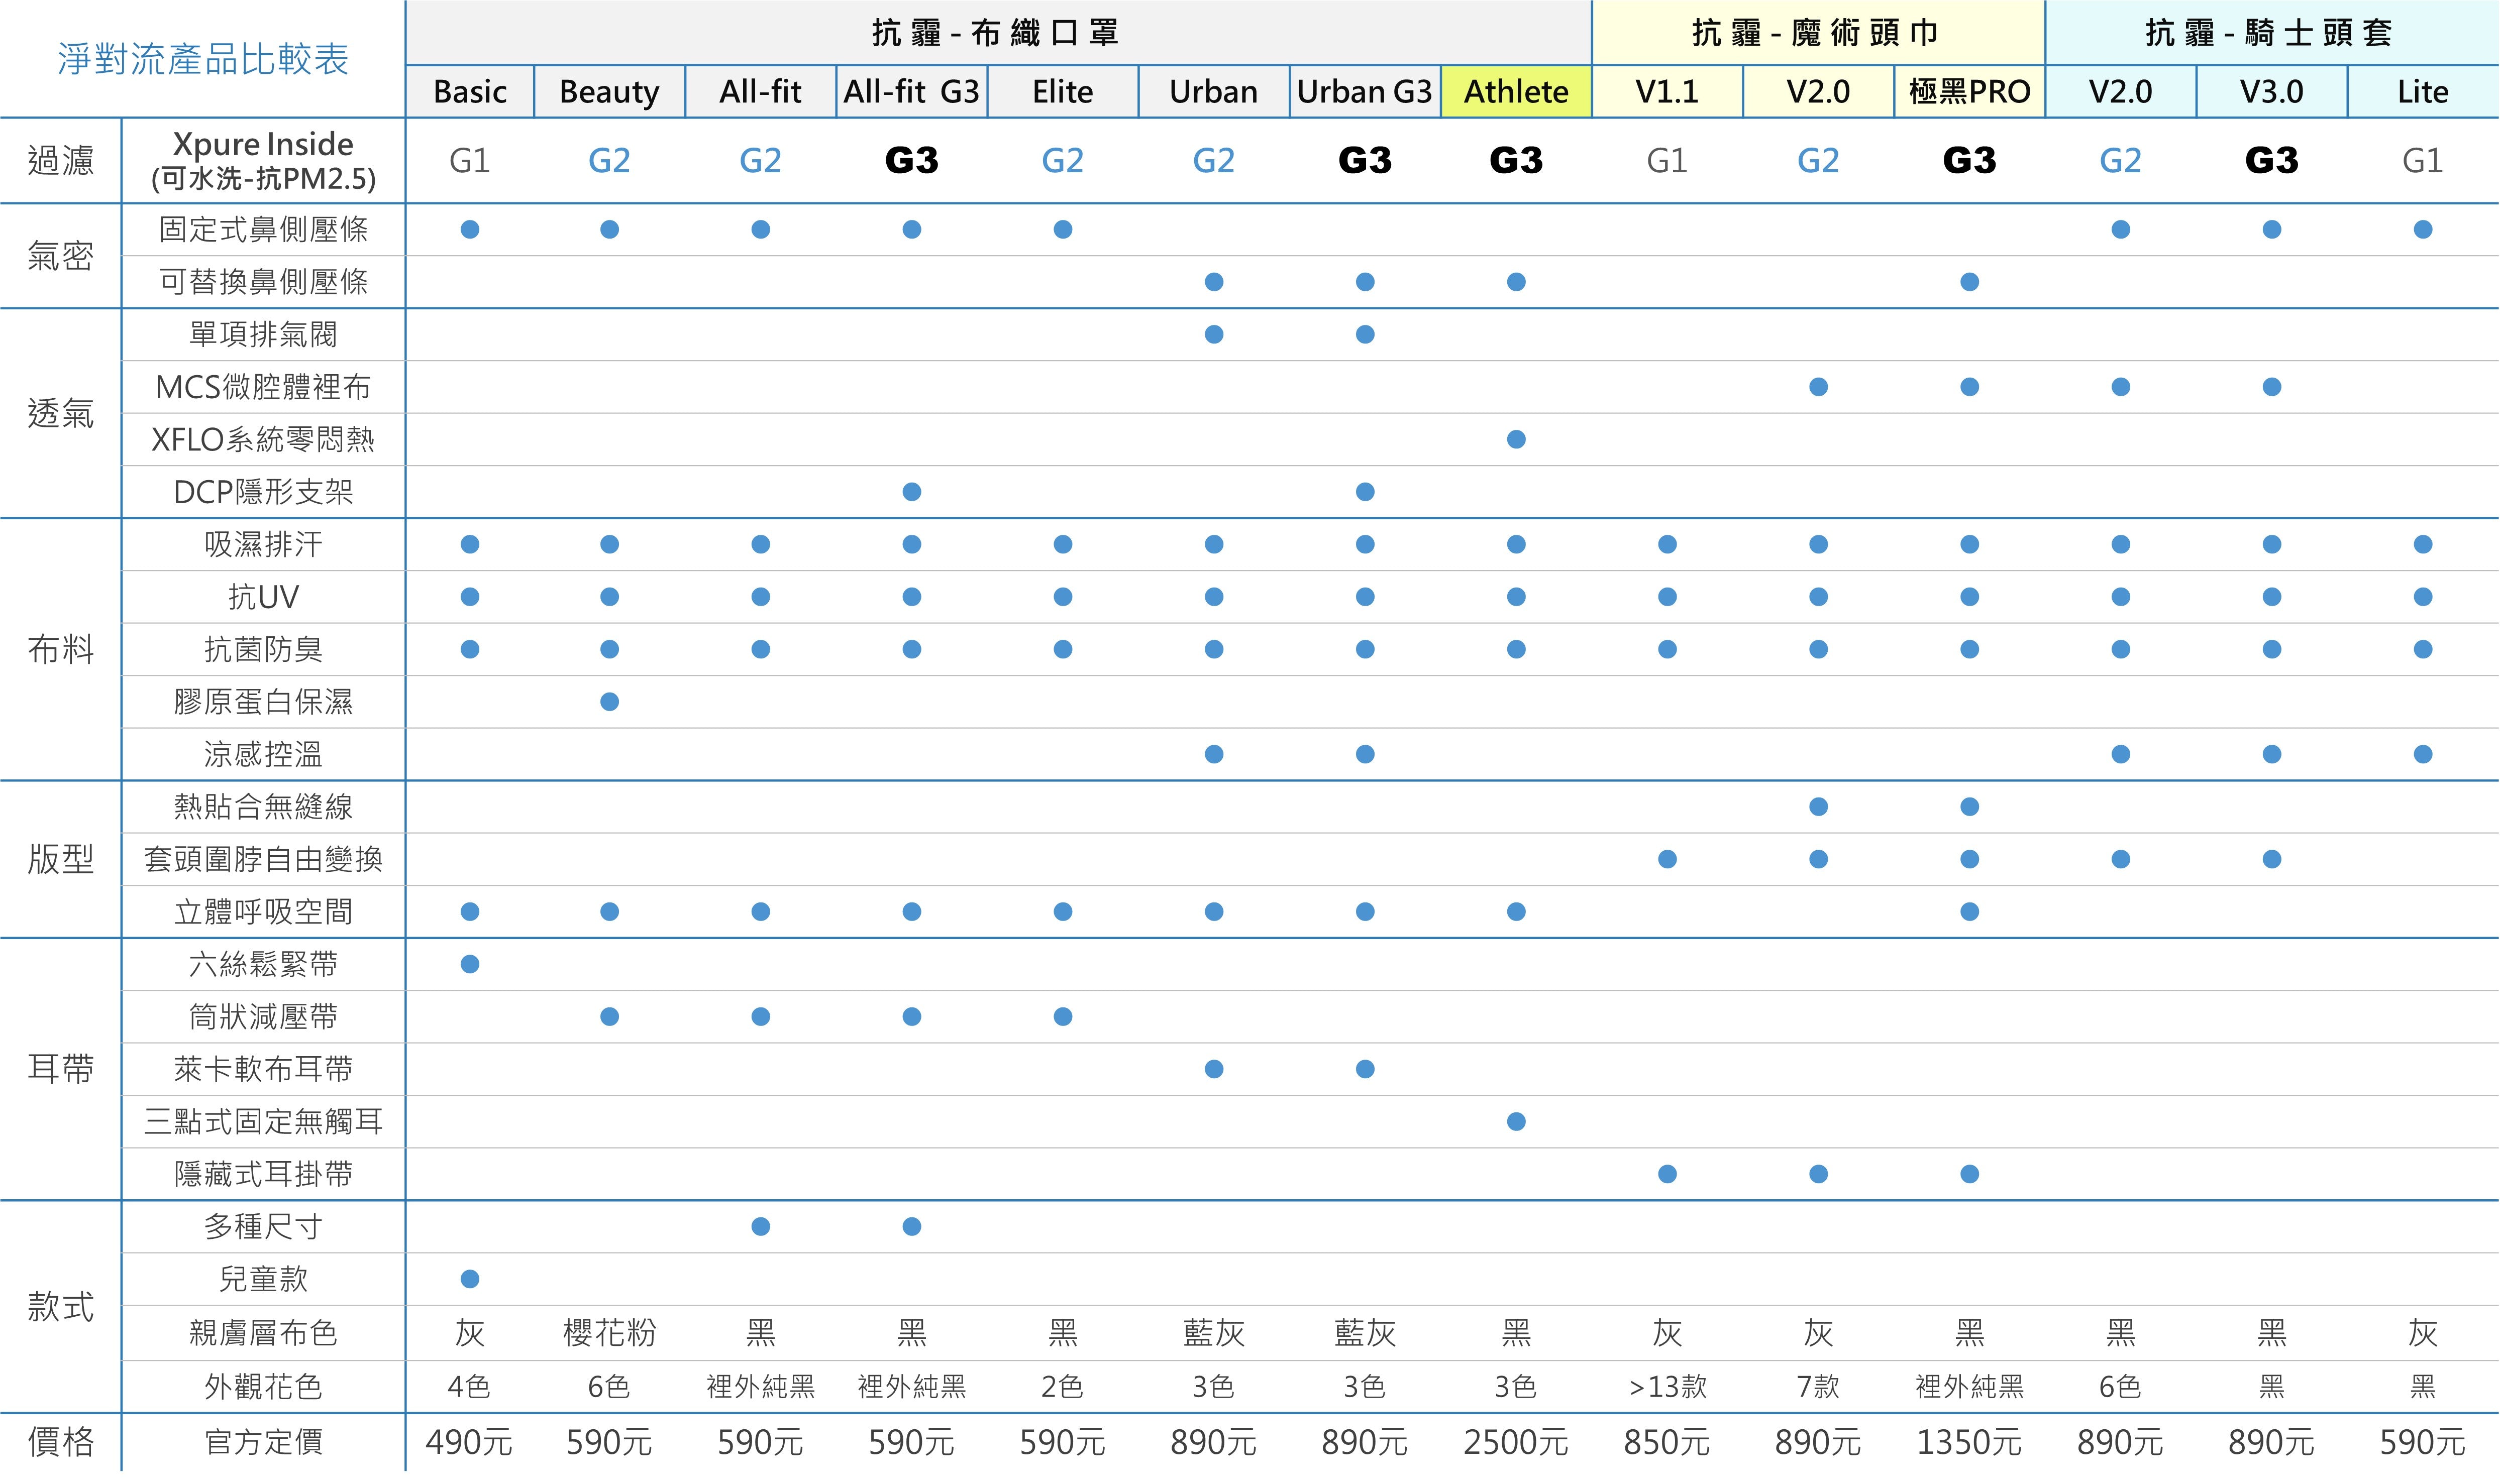Click the 7款 cell under 魔術頭巾 V2.0
2500x1484 pixels.
pos(1818,1387)
